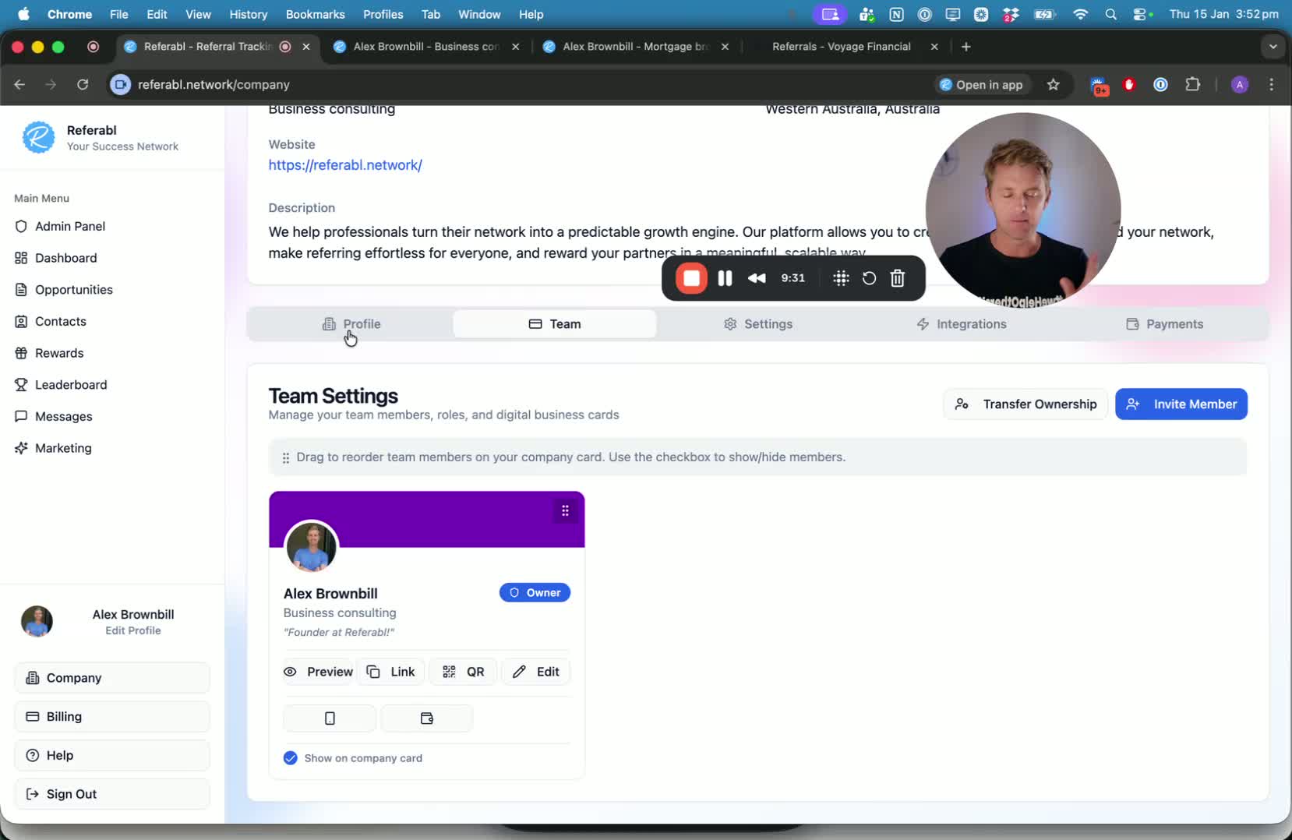Click the Wi-Fi status icon
This screenshot has height=840, width=1292.
tap(1080, 14)
